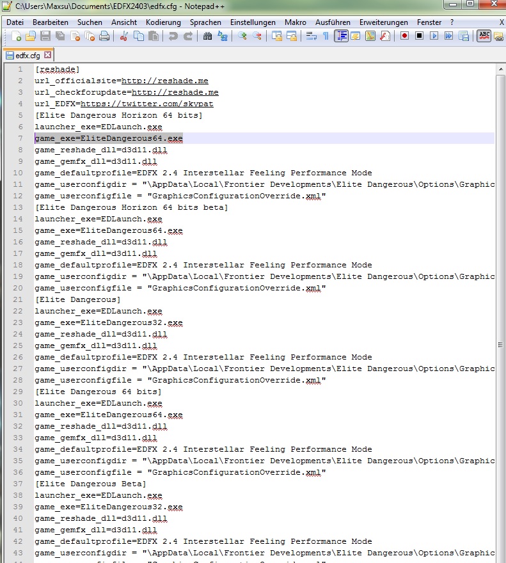The width and height of the screenshot is (506, 563).
Task: Follow reshade.me link on url_checkforupdate line
Action: (175, 92)
